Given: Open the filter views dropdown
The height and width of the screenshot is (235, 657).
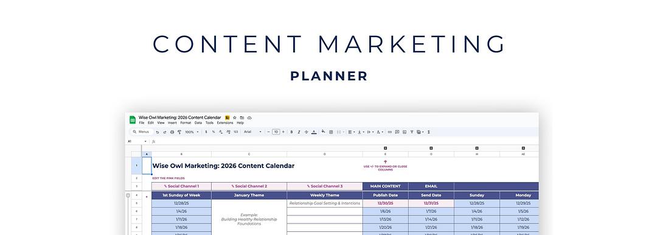Looking at the screenshot, I should (x=420, y=132).
